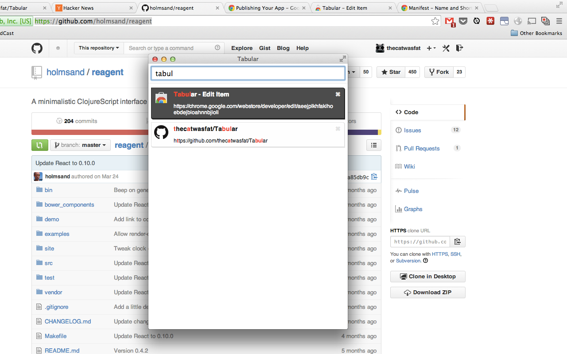This screenshot has width=567, height=354.
Task: Select SSH clone option link
Action: click(455, 254)
